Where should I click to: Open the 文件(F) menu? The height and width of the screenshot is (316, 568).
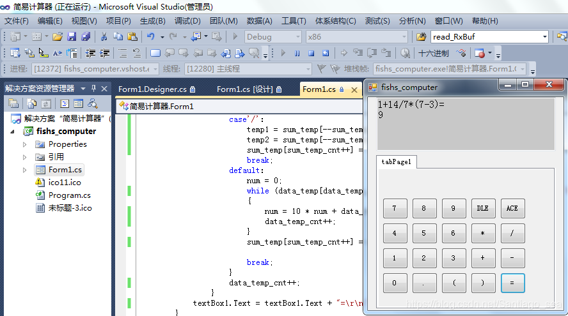click(16, 21)
